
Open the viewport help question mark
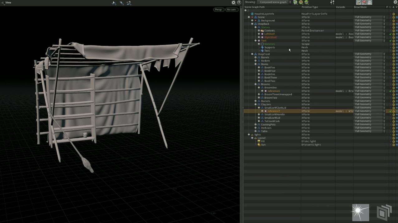point(239,2)
